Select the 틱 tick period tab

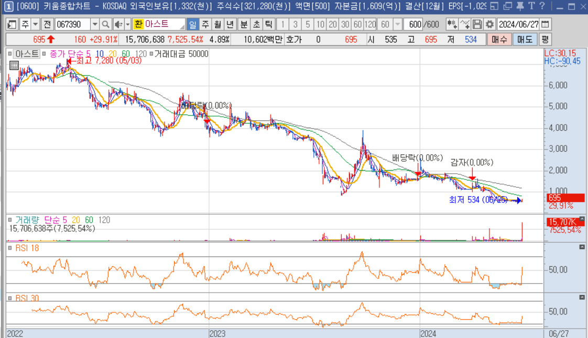tap(268, 25)
